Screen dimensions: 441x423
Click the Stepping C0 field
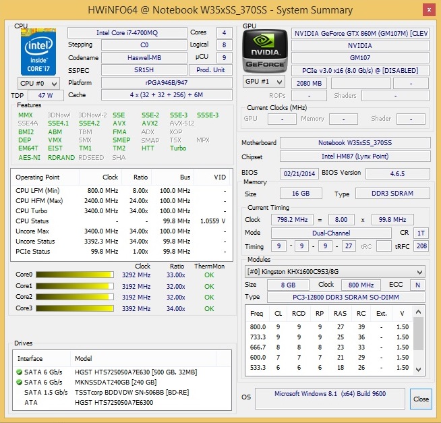[x=144, y=45]
